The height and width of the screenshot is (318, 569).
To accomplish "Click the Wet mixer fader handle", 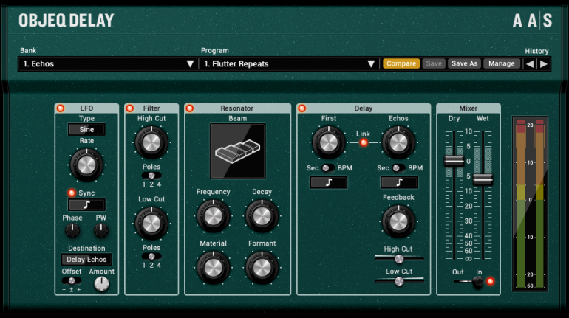I will coord(483,179).
